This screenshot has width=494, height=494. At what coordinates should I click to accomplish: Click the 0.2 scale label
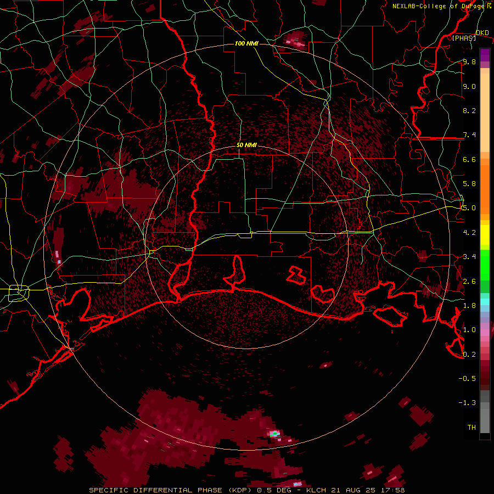pos(469,355)
